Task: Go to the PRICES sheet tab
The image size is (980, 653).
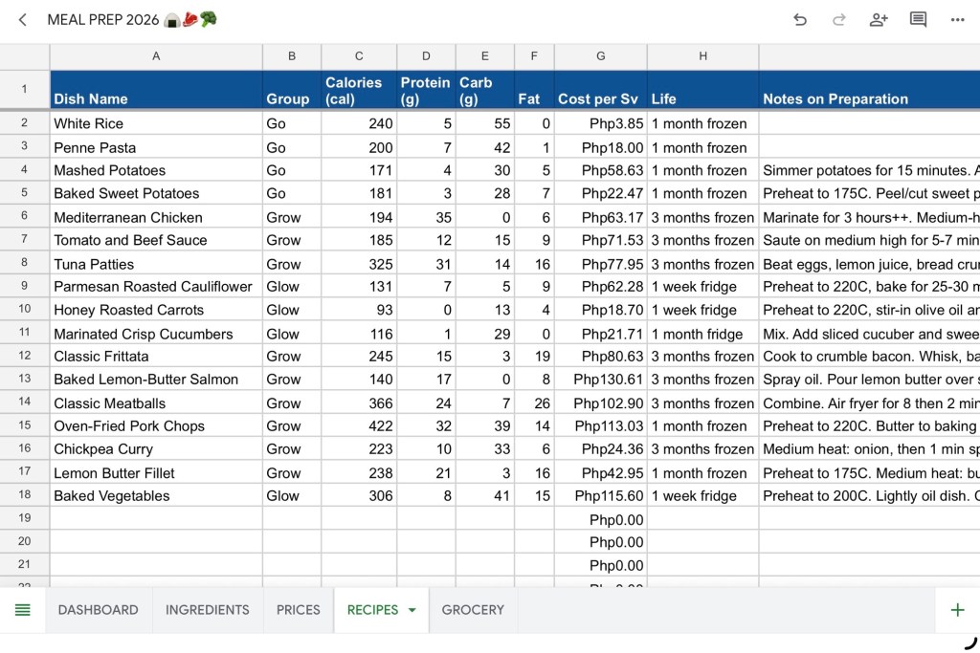Action: click(298, 610)
